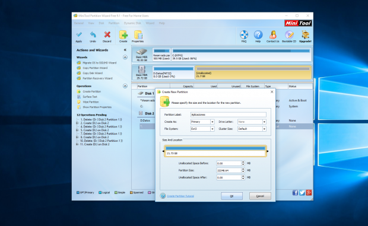The image size is (368, 226).
Task: Open the Partition menu
Action: [x=114, y=23]
